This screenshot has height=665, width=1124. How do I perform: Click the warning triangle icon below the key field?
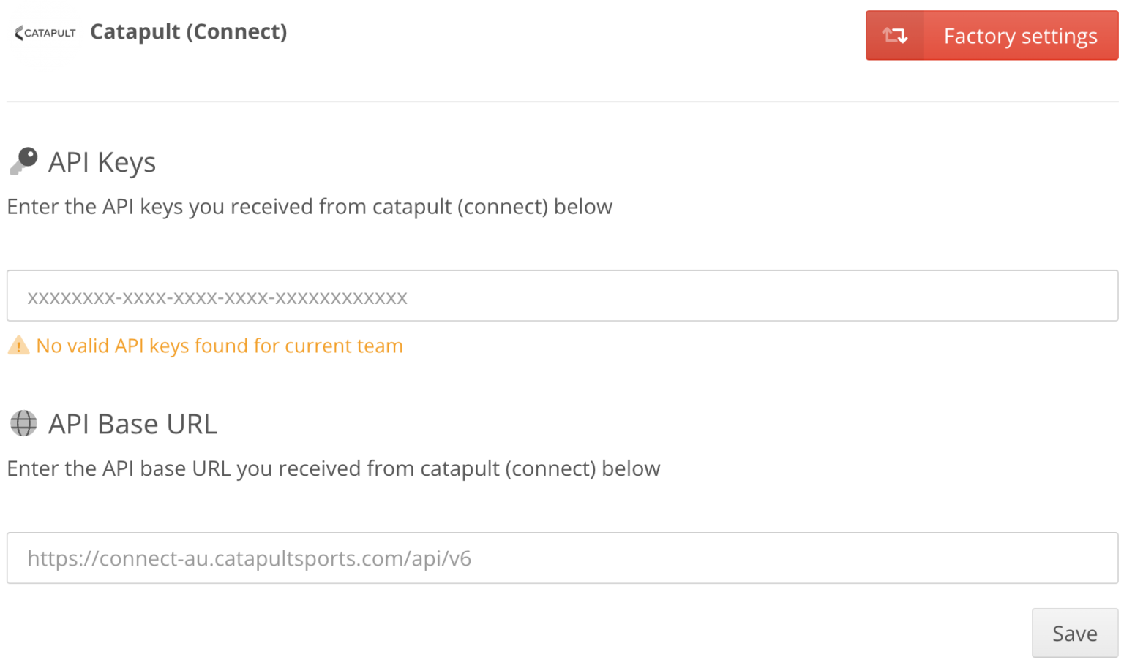[x=19, y=346]
